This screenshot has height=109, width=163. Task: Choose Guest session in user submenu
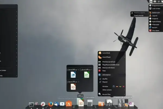point(139,16)
